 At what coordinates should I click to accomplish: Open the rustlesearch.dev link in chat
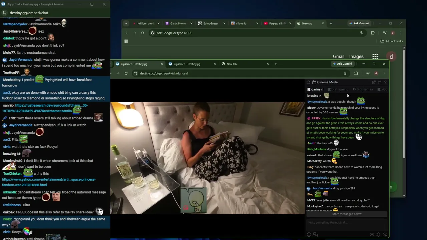tap(45, 108)
